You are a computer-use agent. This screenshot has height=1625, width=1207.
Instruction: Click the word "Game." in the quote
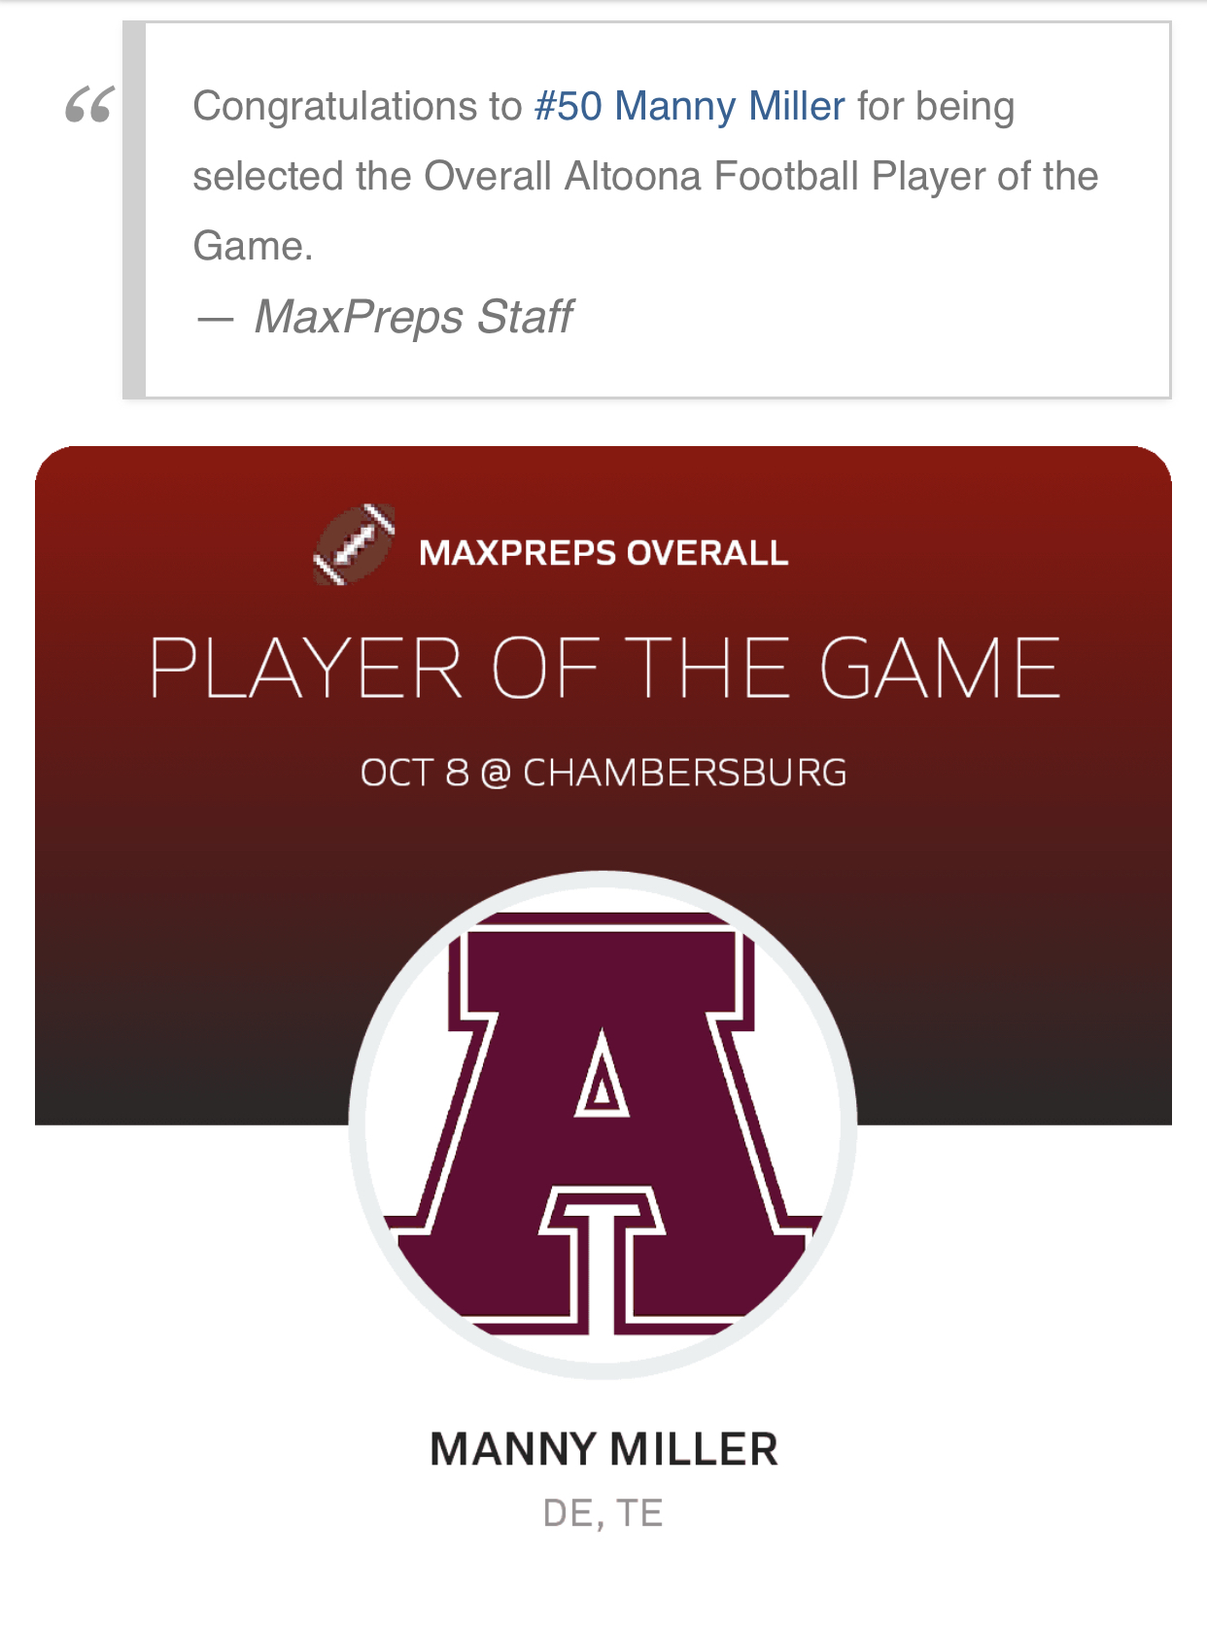(x=253, y=246)
